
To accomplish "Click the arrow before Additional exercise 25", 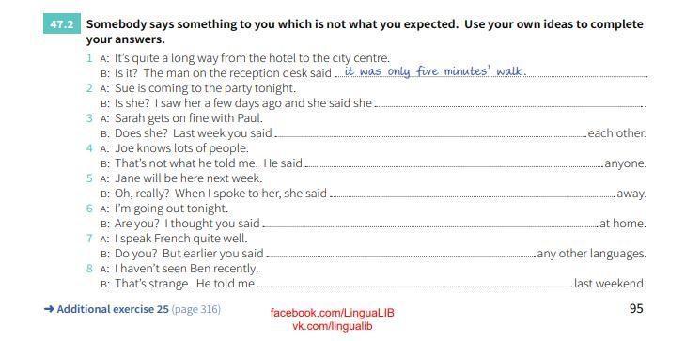I will [49, 309].
